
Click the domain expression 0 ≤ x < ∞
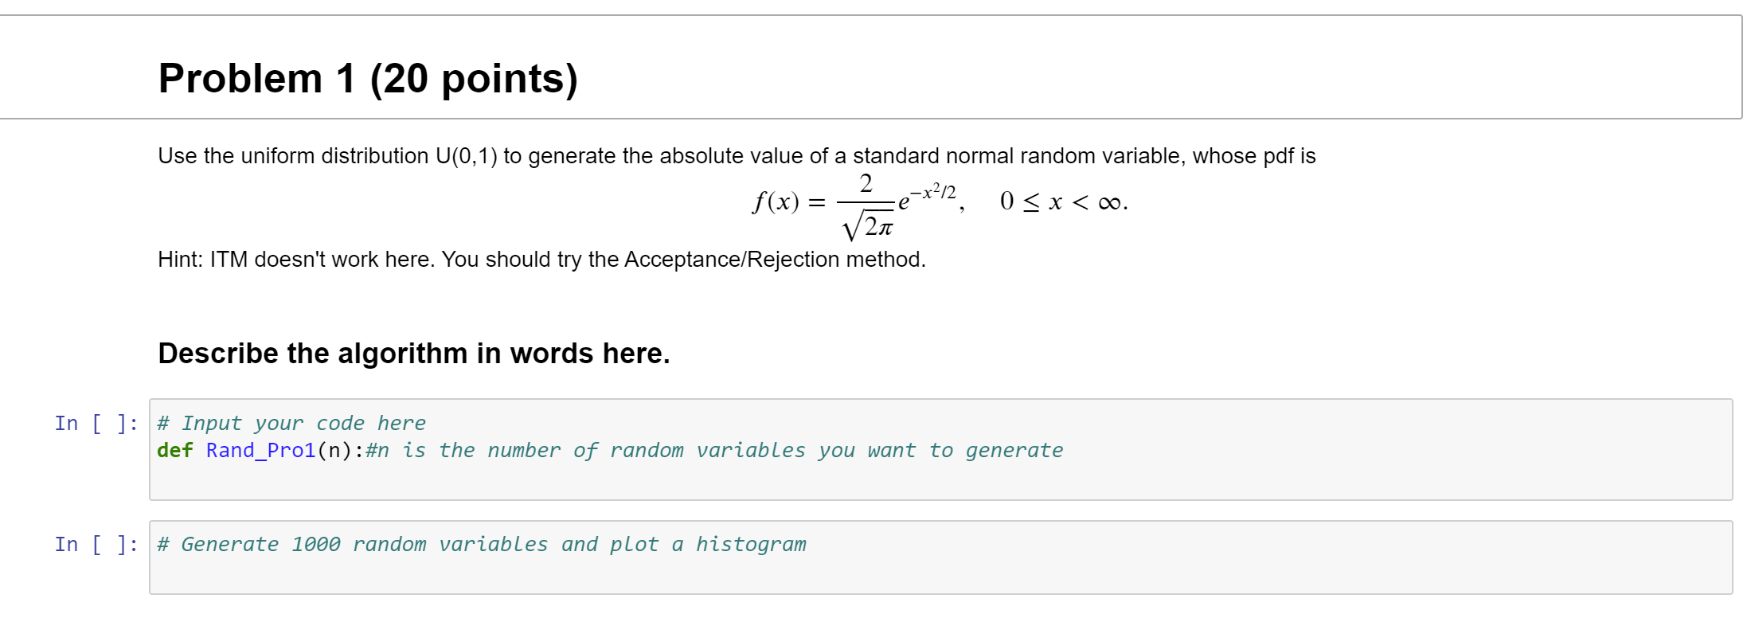(x=1064, y=201)
